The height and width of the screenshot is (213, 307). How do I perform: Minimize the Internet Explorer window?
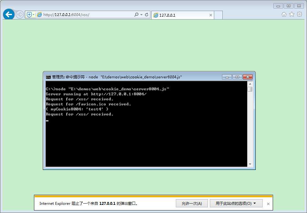coord(278,6)
